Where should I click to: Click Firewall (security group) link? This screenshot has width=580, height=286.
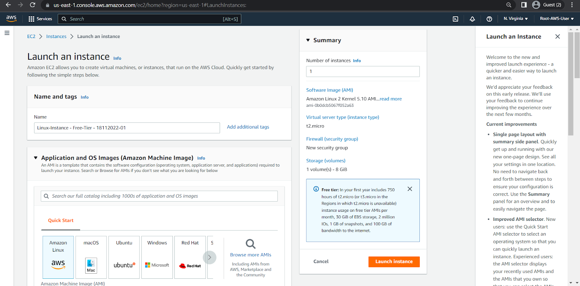tap(332, 139)
